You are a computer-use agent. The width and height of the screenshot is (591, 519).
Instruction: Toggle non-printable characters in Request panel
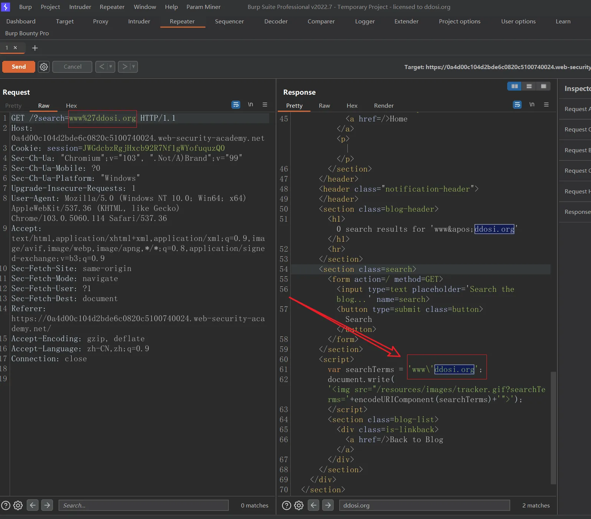[251, 105]
